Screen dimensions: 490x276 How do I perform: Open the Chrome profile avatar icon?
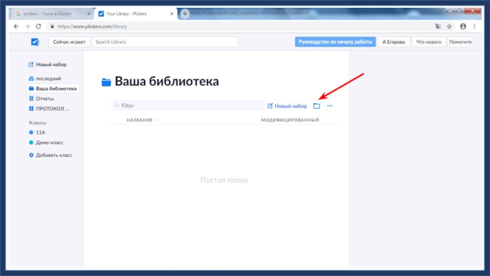point(462,26)
